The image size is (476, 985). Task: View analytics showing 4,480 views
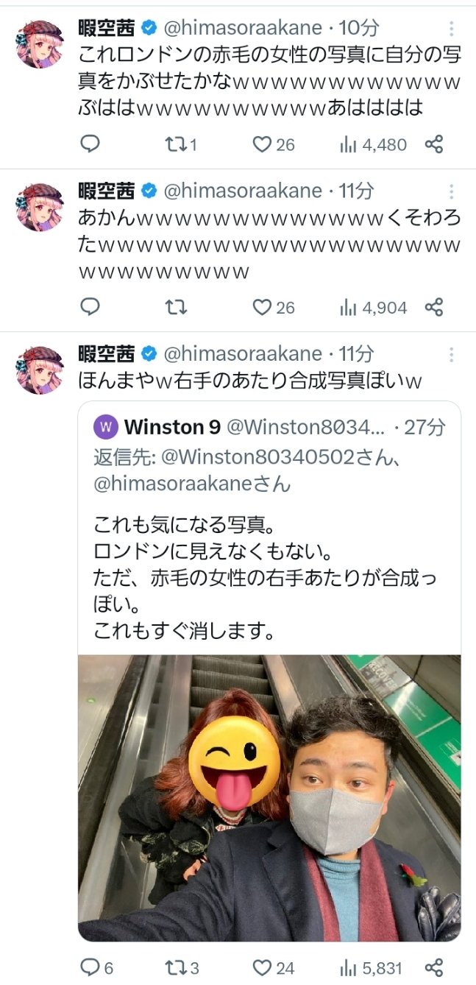[x=348, y=144]
